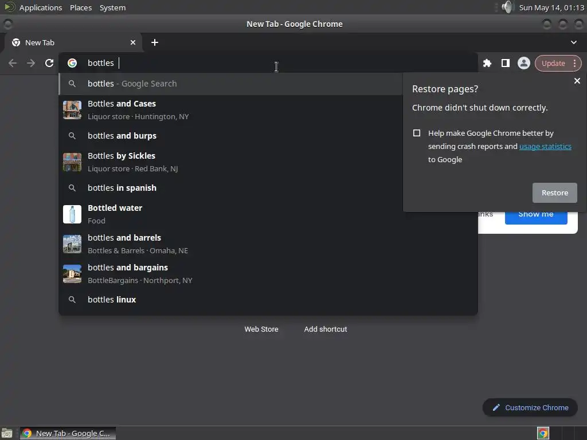
Task: Click the search icon beside bottles - Google Search
Action: [72, 84]
